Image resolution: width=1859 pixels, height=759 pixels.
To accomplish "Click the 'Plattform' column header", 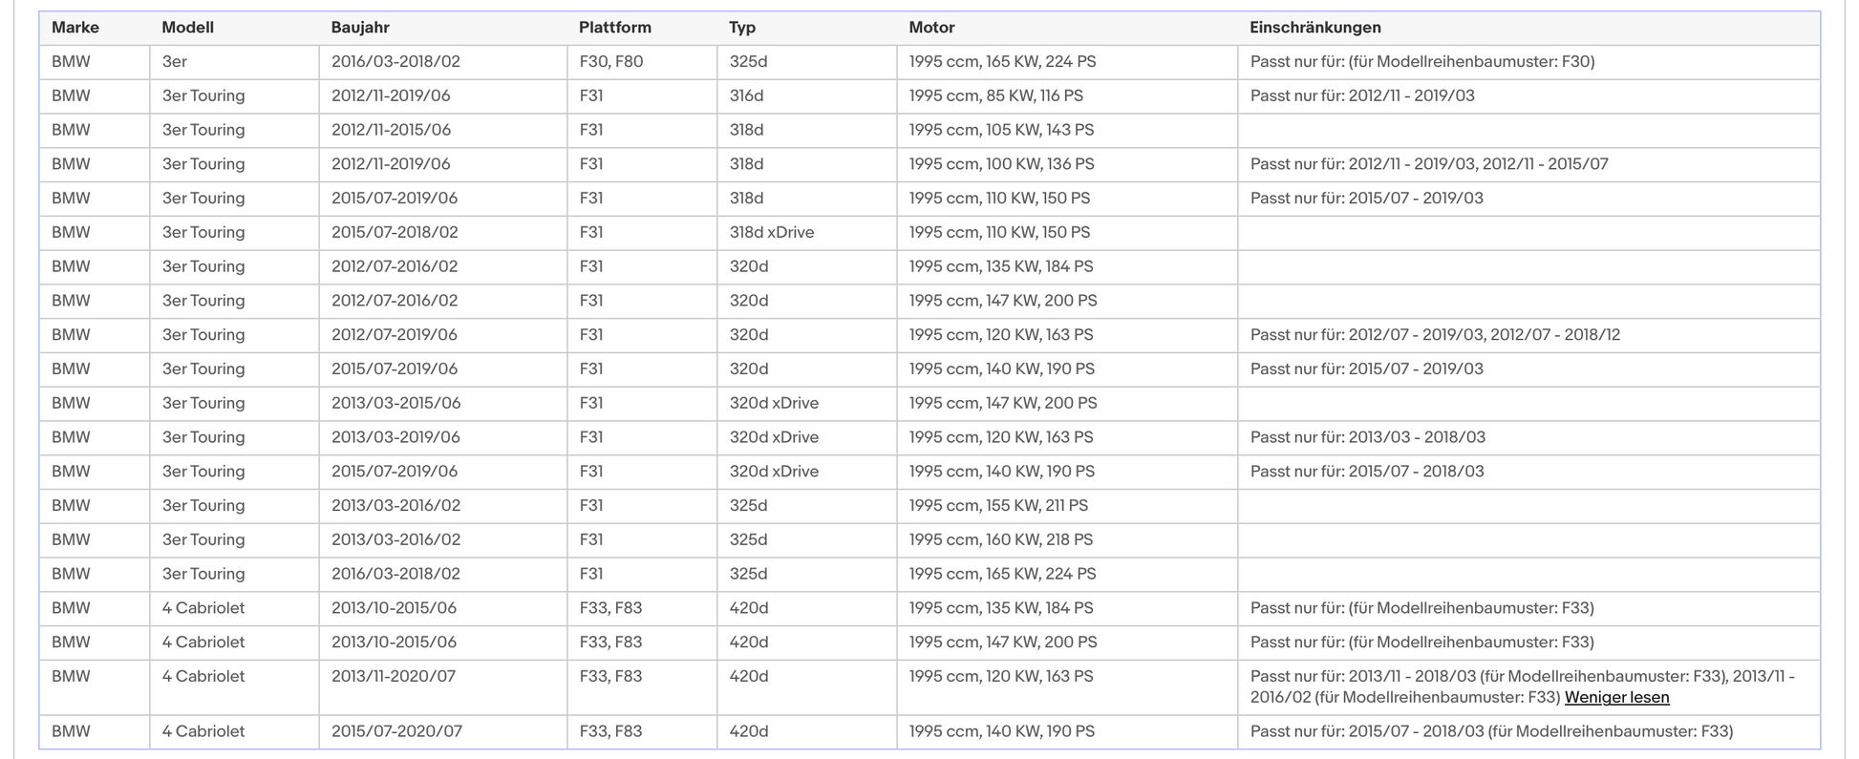I will 615,28.
